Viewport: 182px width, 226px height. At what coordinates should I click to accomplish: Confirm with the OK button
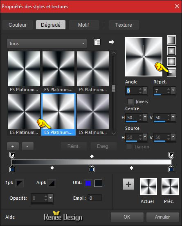click(127, 217)
